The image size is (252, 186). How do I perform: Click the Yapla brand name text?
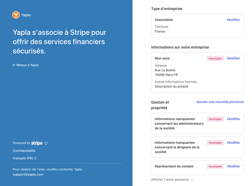point(26,15)
